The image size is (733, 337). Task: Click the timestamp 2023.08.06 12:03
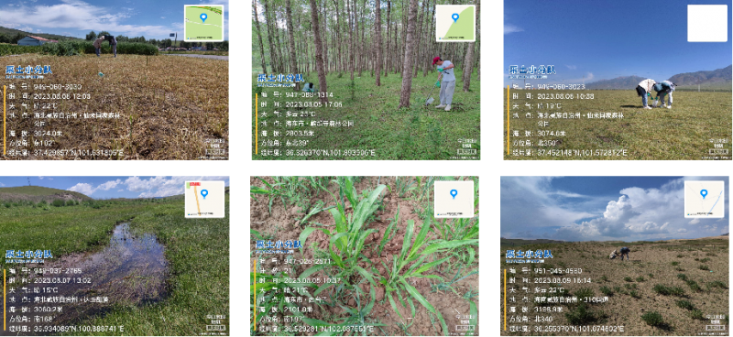click(x=62, y=96)
